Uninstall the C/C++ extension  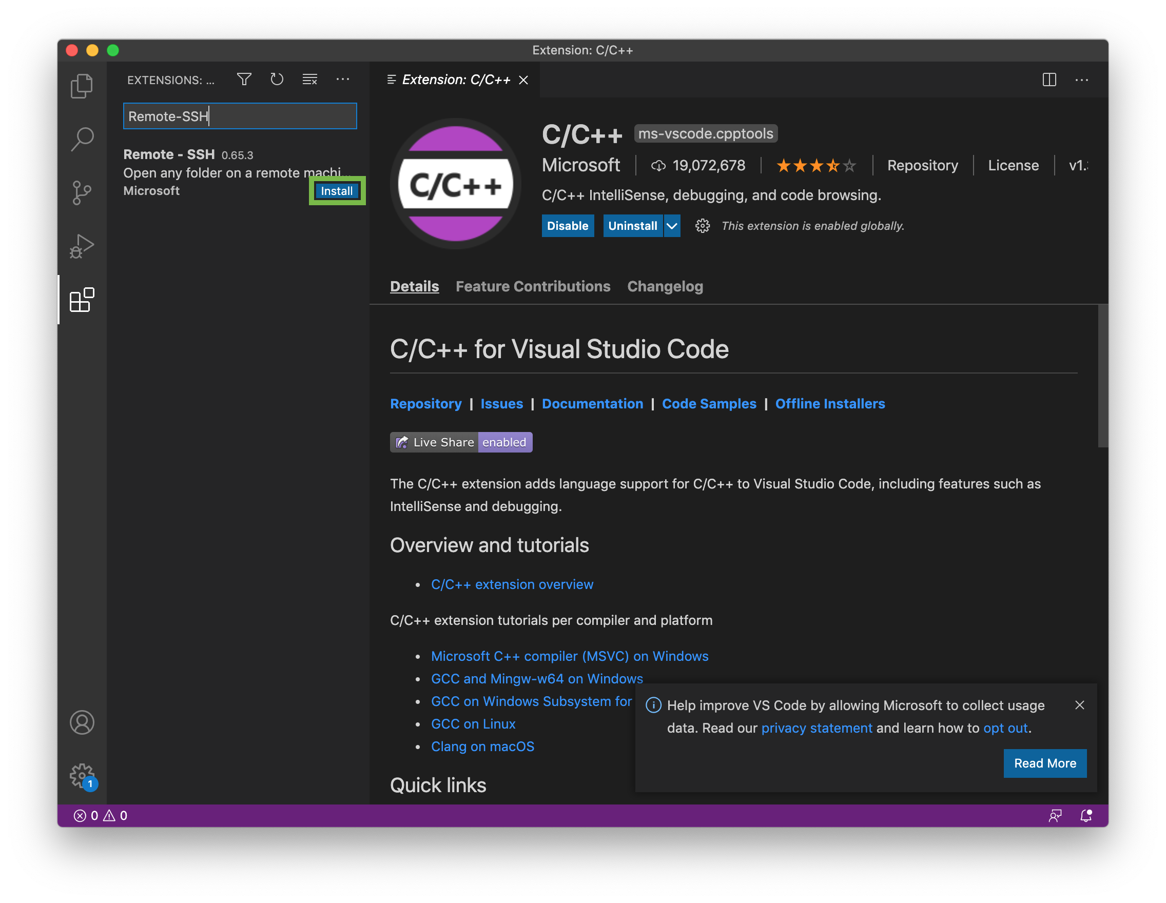point(633,226)
